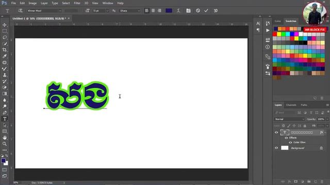Open the Sharp anti-aliasing dropdown
Screen dimensions: 330x185
click(129, 11)
